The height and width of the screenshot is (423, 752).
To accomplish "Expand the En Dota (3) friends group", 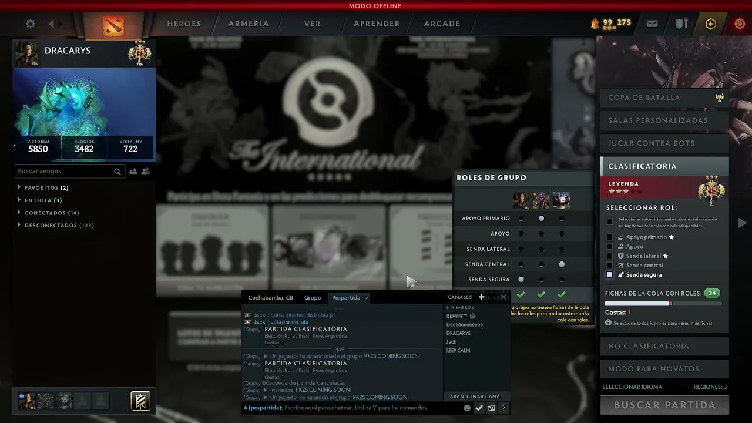I will (41, 200).
